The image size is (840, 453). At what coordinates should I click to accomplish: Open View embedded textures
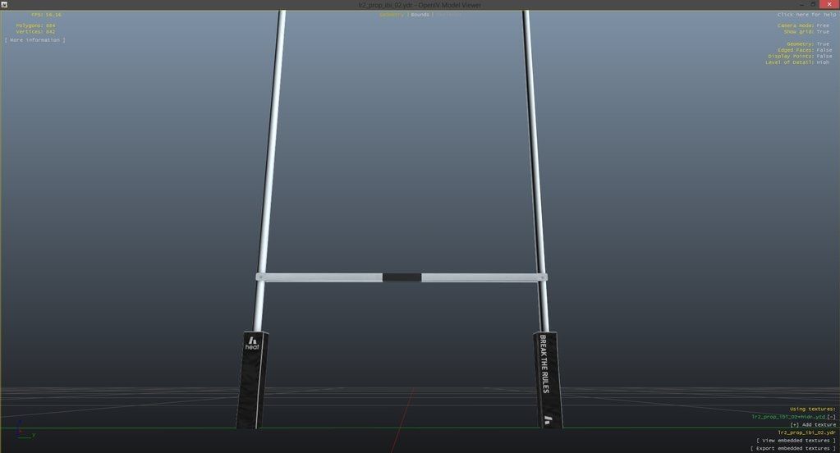tap(796, 440)
